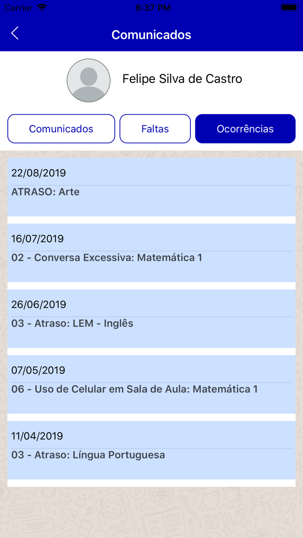Tap the clock showing 6:37 PM
303x538 pixels.
pos(151,7)
